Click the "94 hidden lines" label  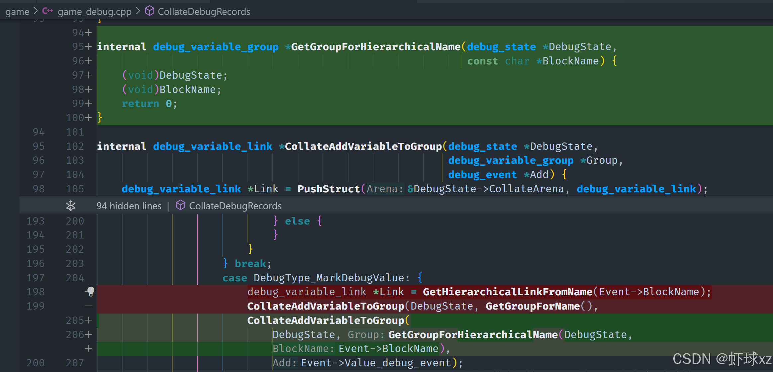point(129,206)
